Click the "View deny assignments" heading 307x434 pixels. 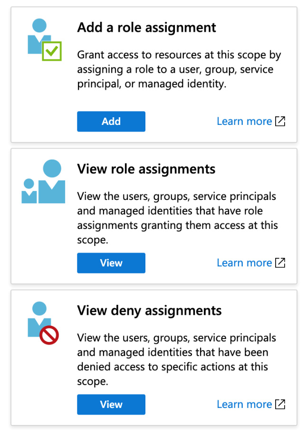click(149, 311)
